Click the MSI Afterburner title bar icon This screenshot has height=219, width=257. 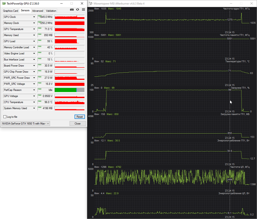coord(91,3)
